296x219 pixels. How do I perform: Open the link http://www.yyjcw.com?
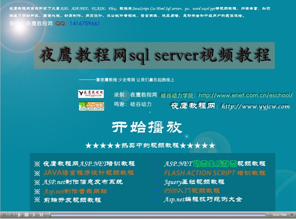[x=256, y=107]
